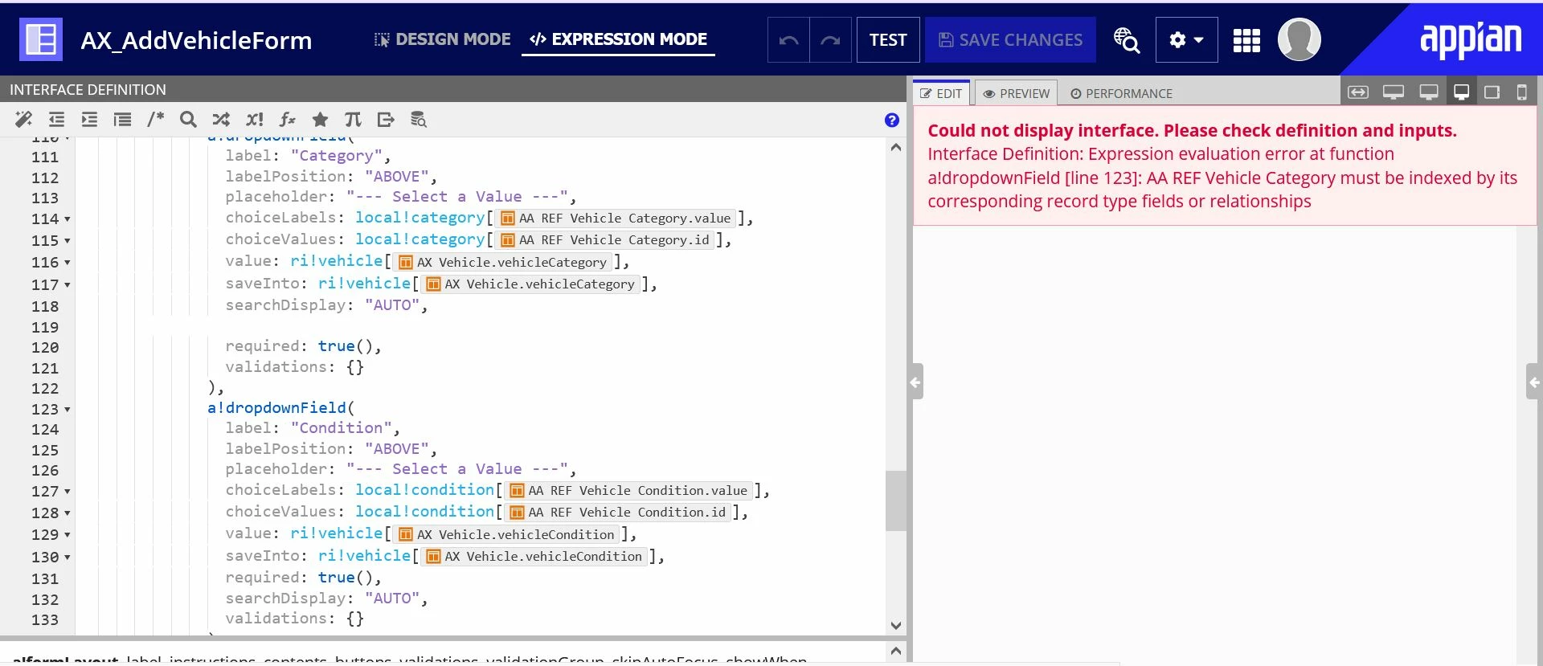Click the arrow handle at right screen edge
The image size is (1543, 666).
[x=1534, y=382]
